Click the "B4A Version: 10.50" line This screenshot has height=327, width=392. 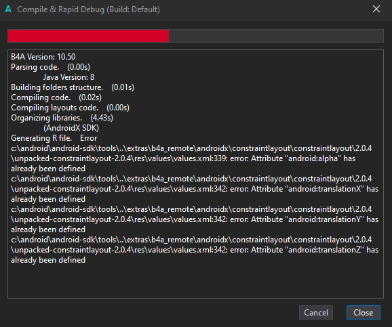pyautogui.click(x=43, y=57)
